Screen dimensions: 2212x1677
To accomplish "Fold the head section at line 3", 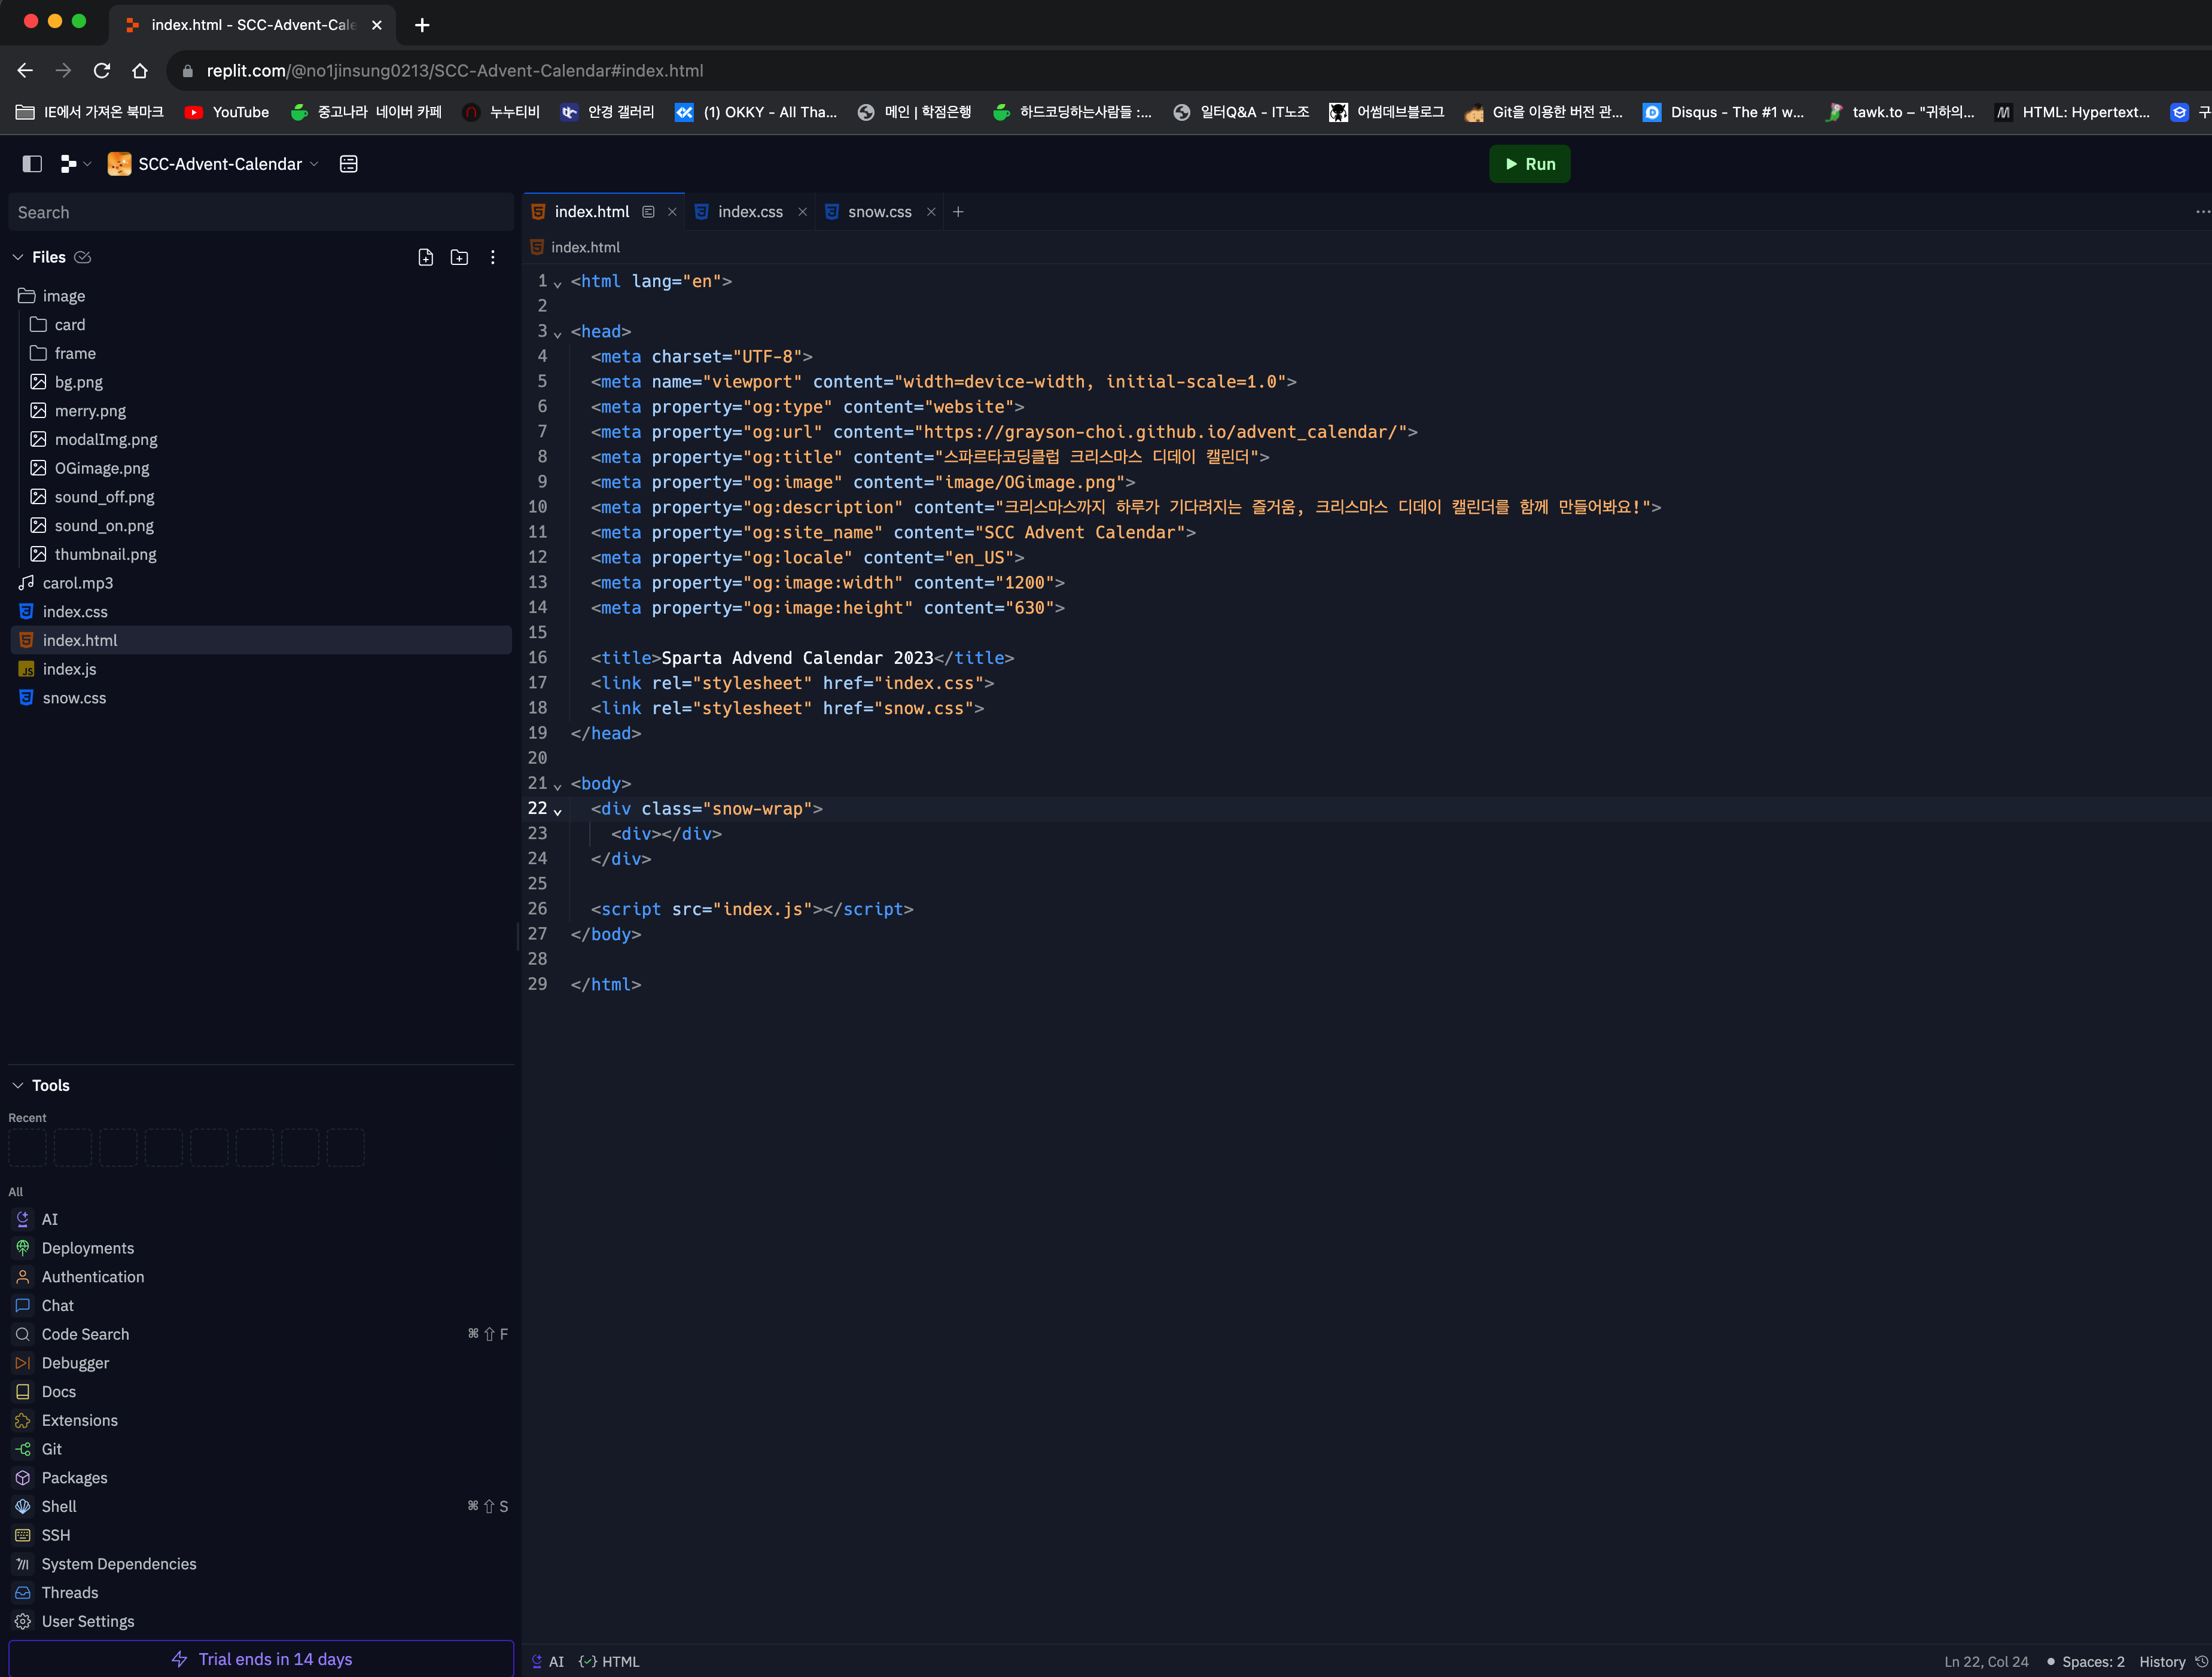I will (x=558, y=334).
